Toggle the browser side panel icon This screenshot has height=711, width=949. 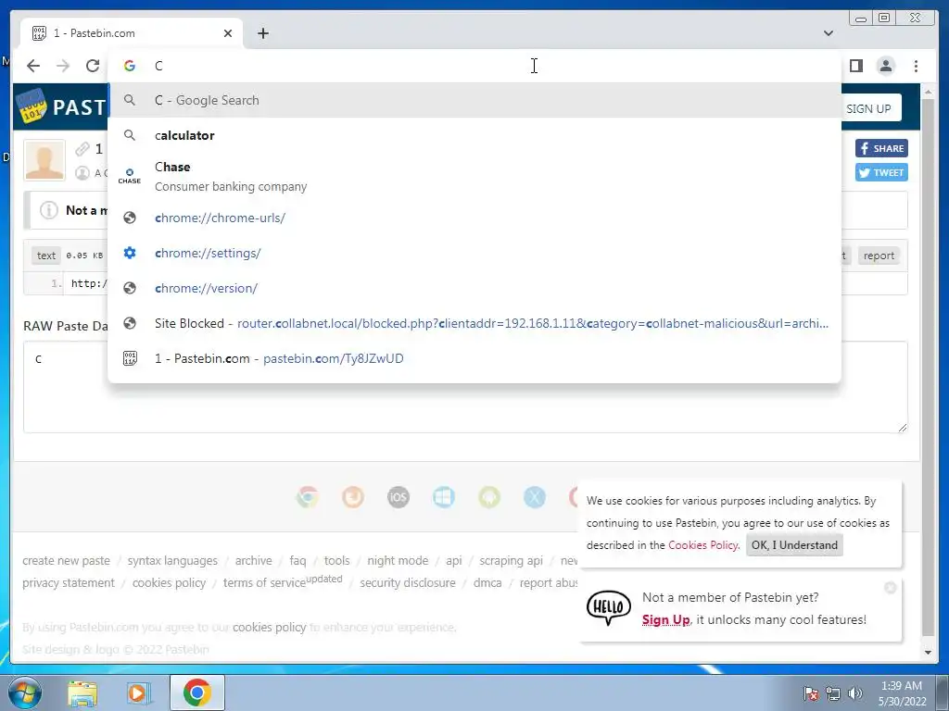855,66
